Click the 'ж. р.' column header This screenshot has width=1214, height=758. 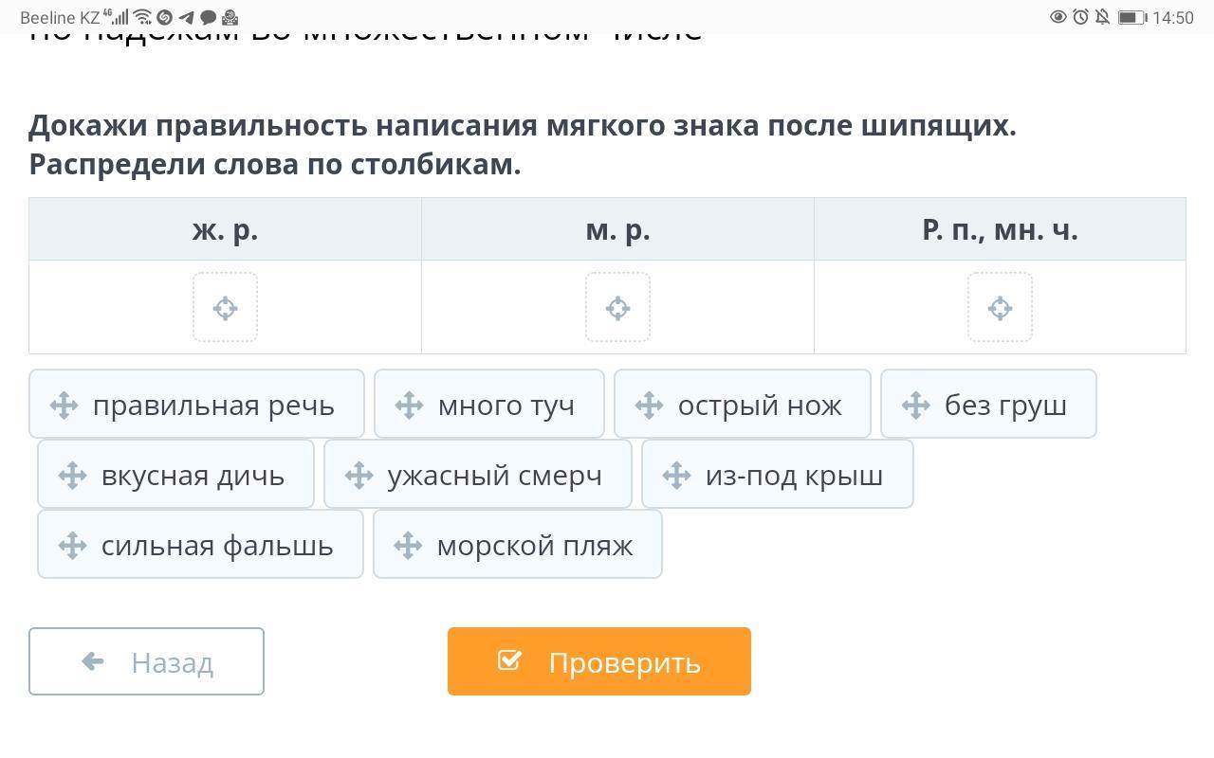click(x=225, y=229)
